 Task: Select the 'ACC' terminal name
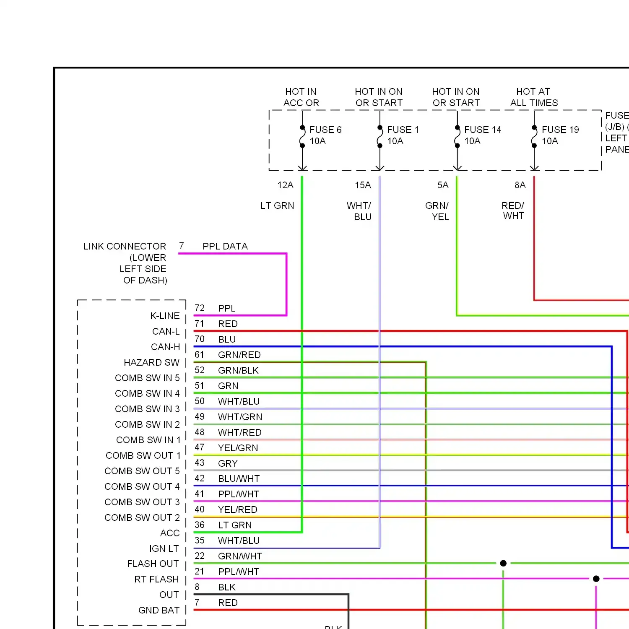pos(170,533)
